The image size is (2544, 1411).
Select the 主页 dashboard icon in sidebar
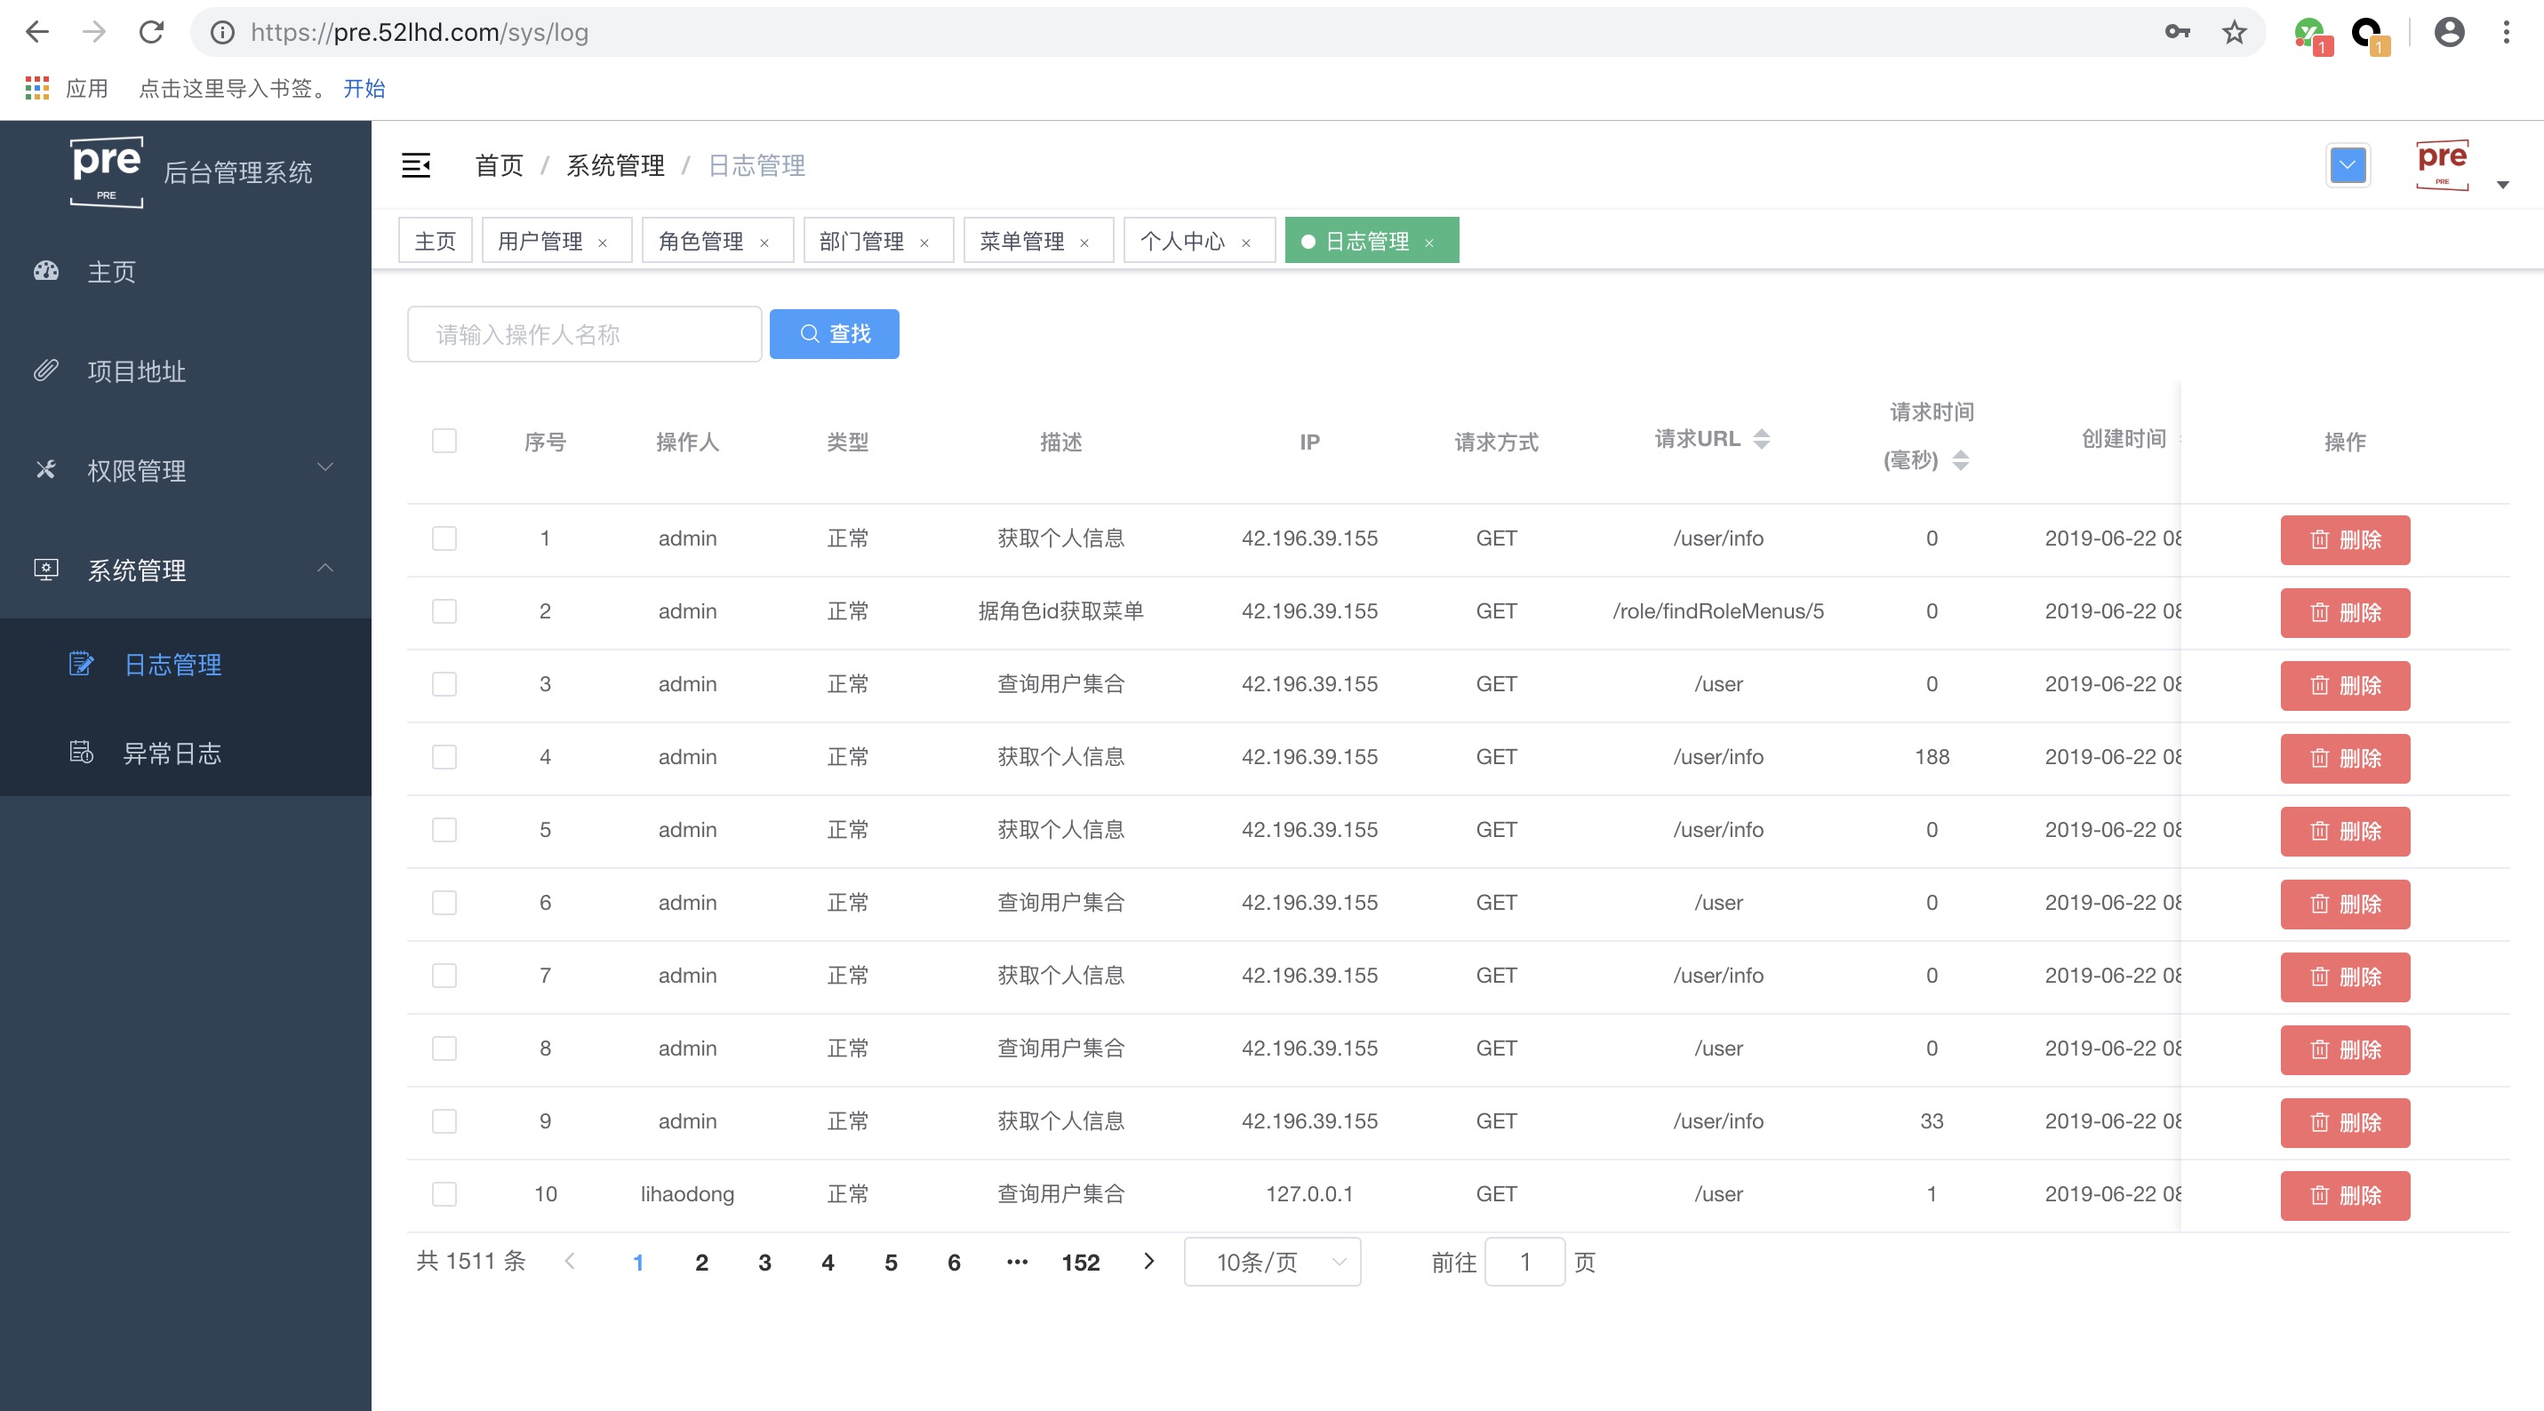[46, 272]
